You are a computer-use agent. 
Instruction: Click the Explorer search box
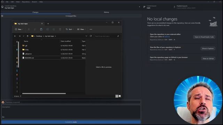[107, 36]
